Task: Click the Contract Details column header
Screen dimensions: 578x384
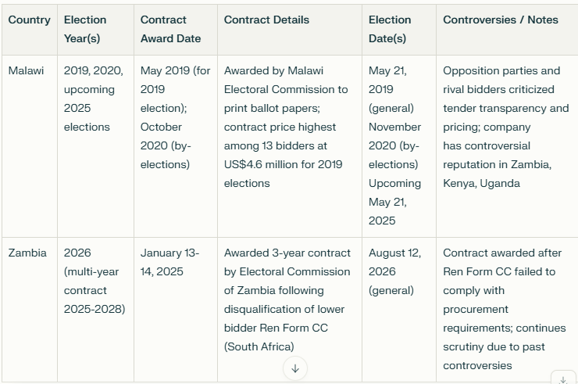Action: point(266,20)
